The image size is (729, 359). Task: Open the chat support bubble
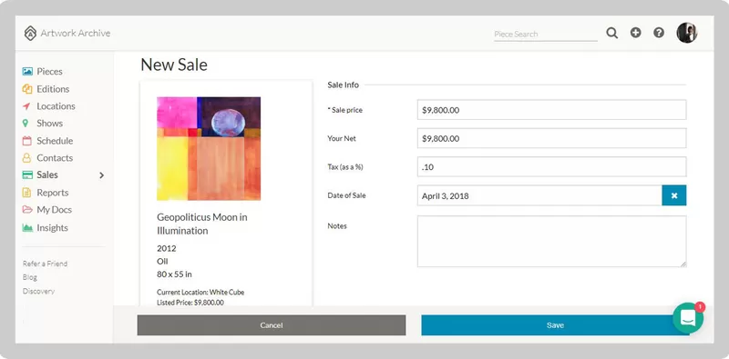688,317
